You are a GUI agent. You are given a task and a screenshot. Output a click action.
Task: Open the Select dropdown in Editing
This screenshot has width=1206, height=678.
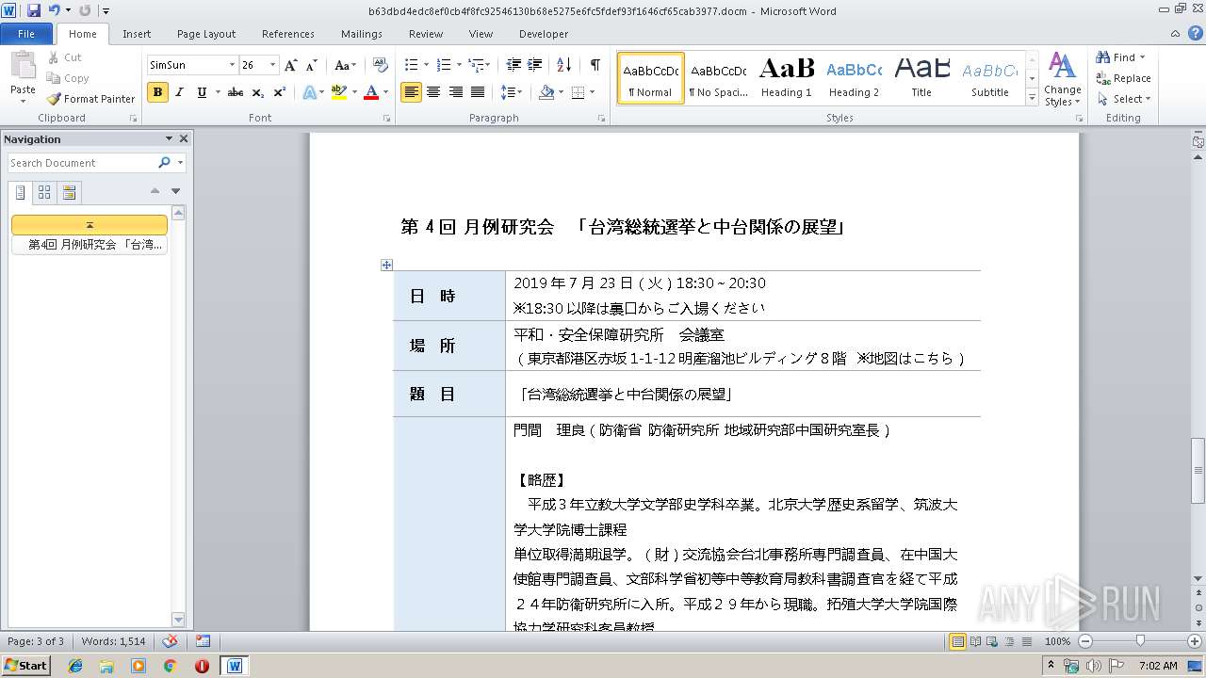tap(1124, 99)
